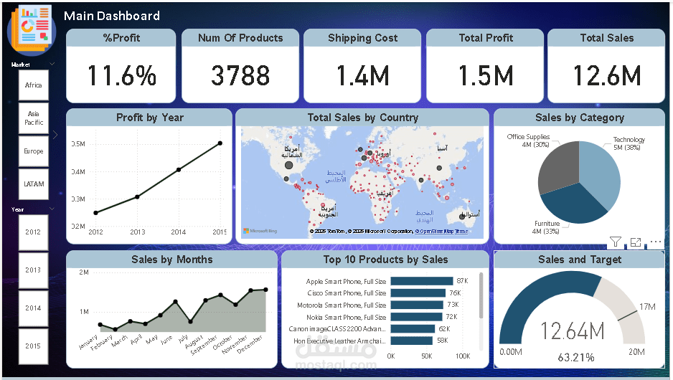Click the December point on Sales by Months
Viewport: 673px width, 380px height.
pyautogui.click(x=265, y=290)
